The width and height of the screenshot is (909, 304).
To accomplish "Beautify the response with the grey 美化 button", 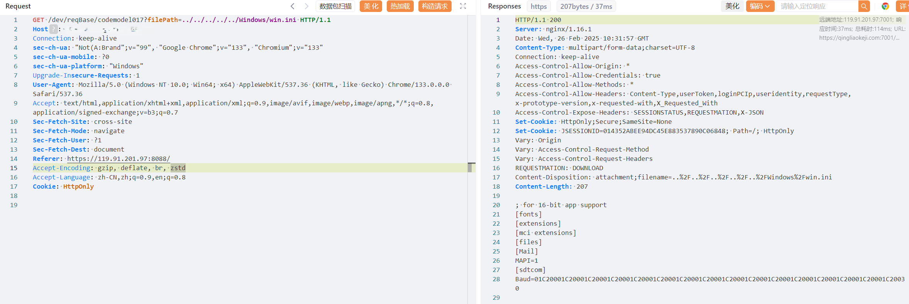I will point(732,6).
